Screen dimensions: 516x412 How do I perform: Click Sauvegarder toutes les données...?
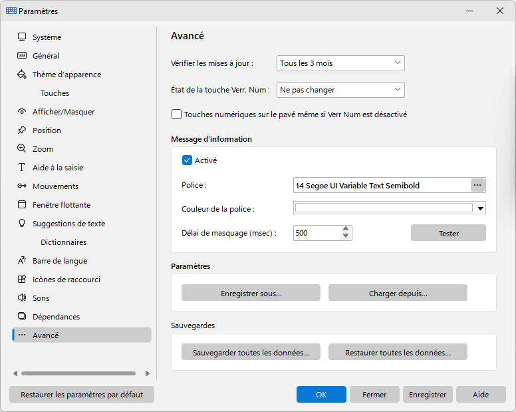point(251,352)
